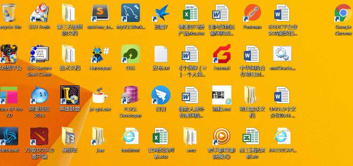Launch Battle.net shortcut
Image resolution: width=353 pixels, height=166 pixels.
pyautogui.click(x=9, y=136)
